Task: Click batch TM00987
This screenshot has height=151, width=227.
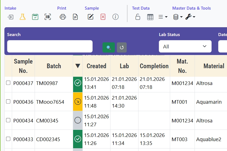Action: (x=47, y=83)
